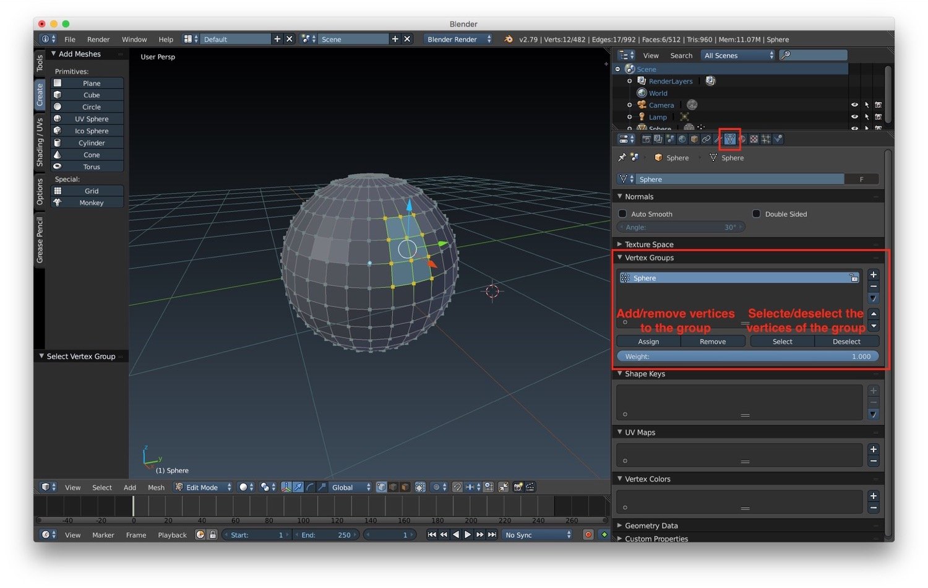Open the Texture properties tab (checker icon)
This screenshot has width=928, height=588.
754,139
